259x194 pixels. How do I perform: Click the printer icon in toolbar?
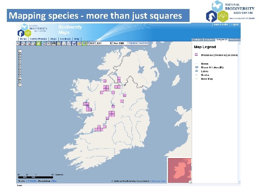tap(69, 43)
